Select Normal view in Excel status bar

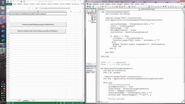(57, 103)
